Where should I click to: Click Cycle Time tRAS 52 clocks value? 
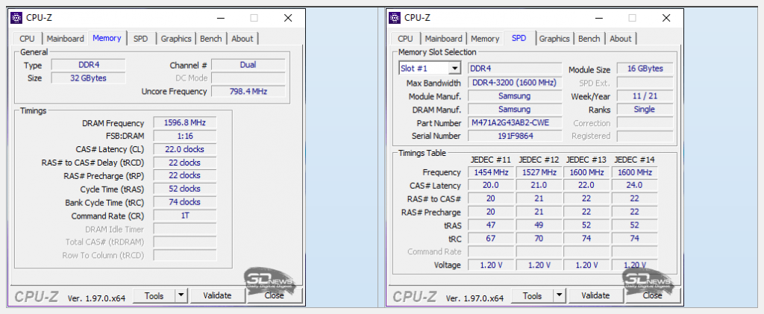(x=185, y=189)
